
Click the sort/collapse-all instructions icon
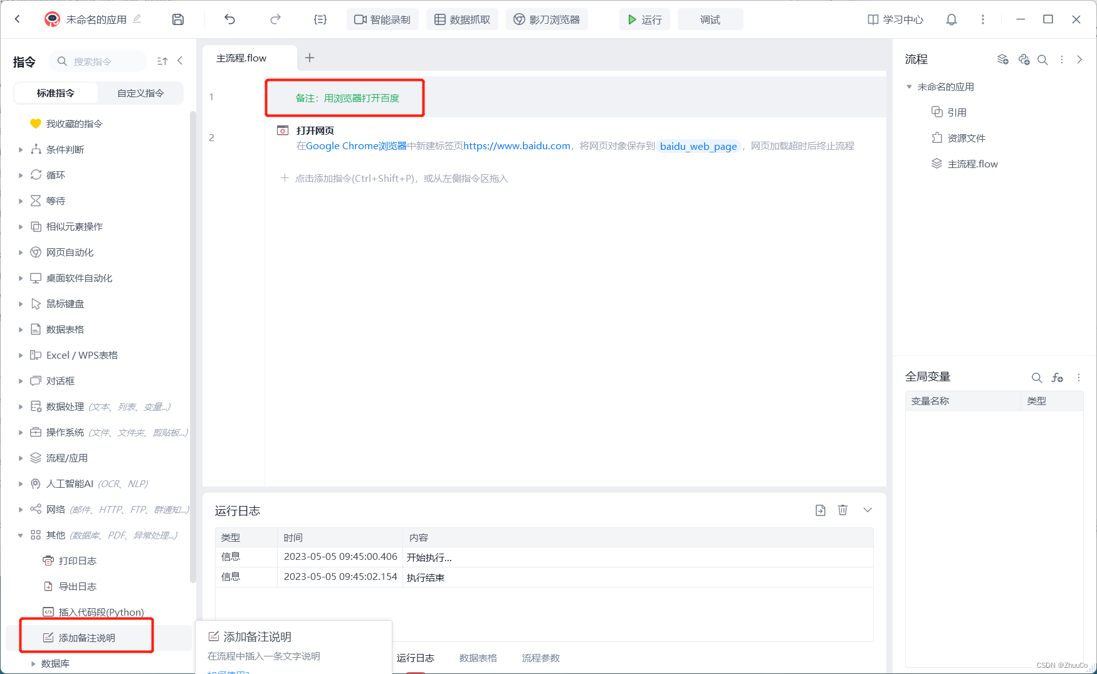[162, 61]
